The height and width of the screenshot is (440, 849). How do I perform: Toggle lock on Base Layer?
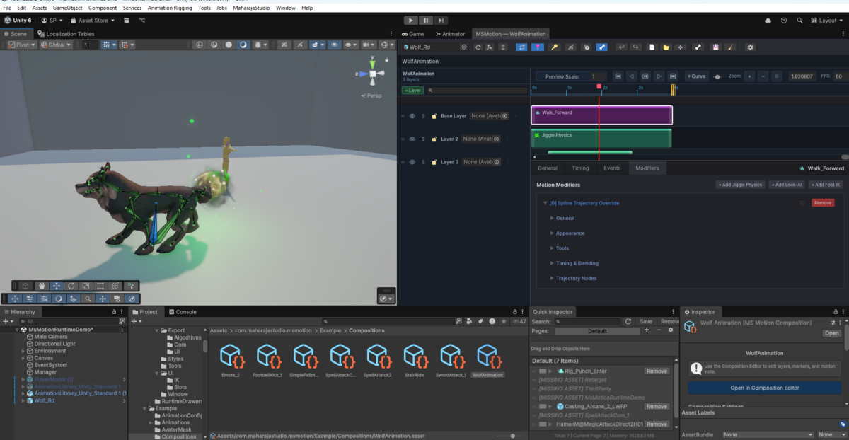click(434, 116)
